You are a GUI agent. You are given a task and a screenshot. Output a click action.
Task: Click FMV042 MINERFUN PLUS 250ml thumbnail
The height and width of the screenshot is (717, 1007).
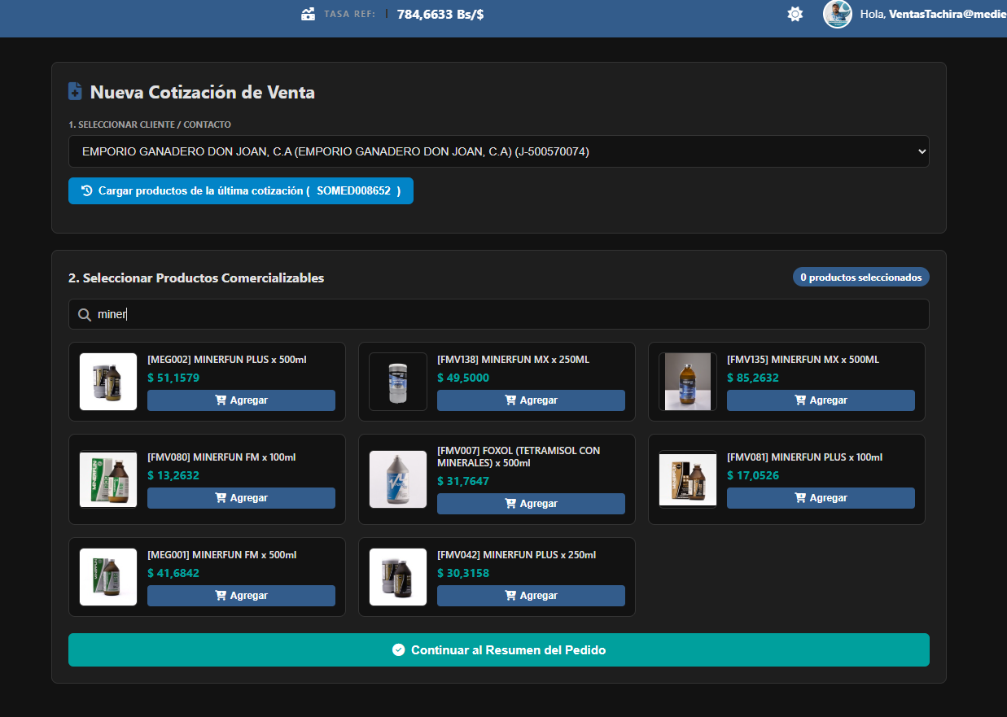[398, 577]
